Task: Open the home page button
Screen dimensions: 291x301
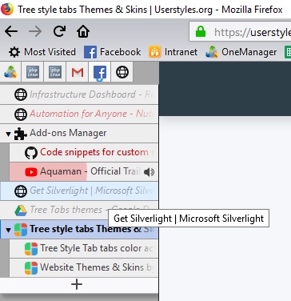Action: click(83, 31)
